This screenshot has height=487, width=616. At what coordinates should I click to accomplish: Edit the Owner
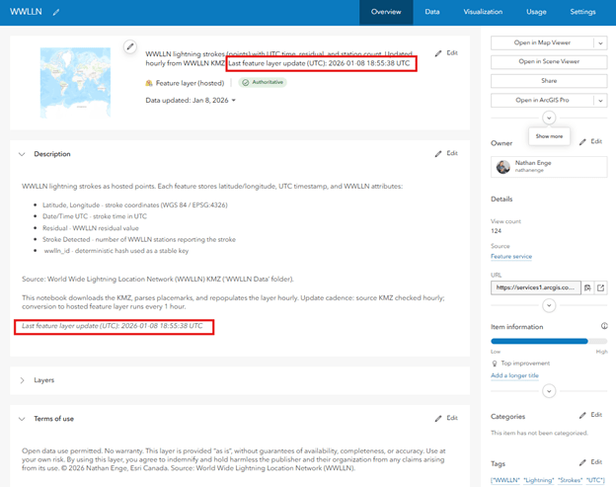tap(590, 141)
